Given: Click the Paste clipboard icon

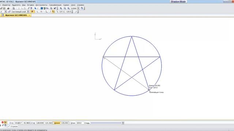Looking at the screenshot, I should (x=24, y=8).
